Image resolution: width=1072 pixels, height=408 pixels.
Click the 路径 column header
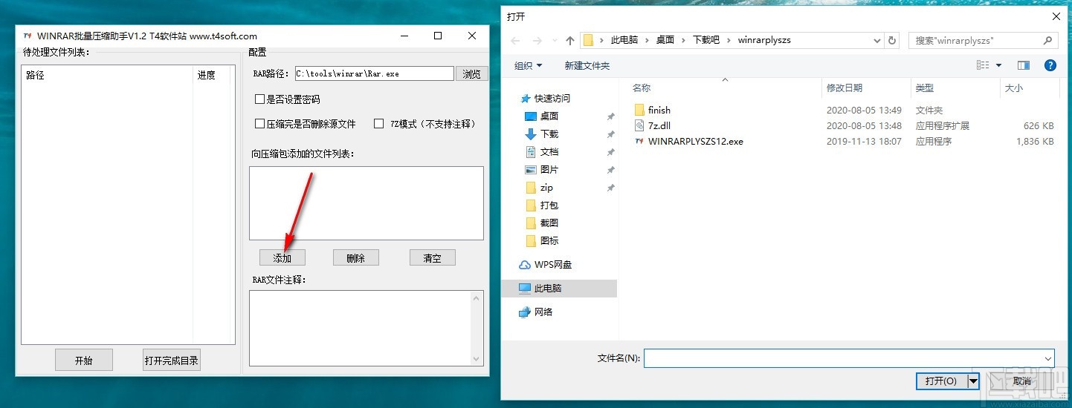108,75
